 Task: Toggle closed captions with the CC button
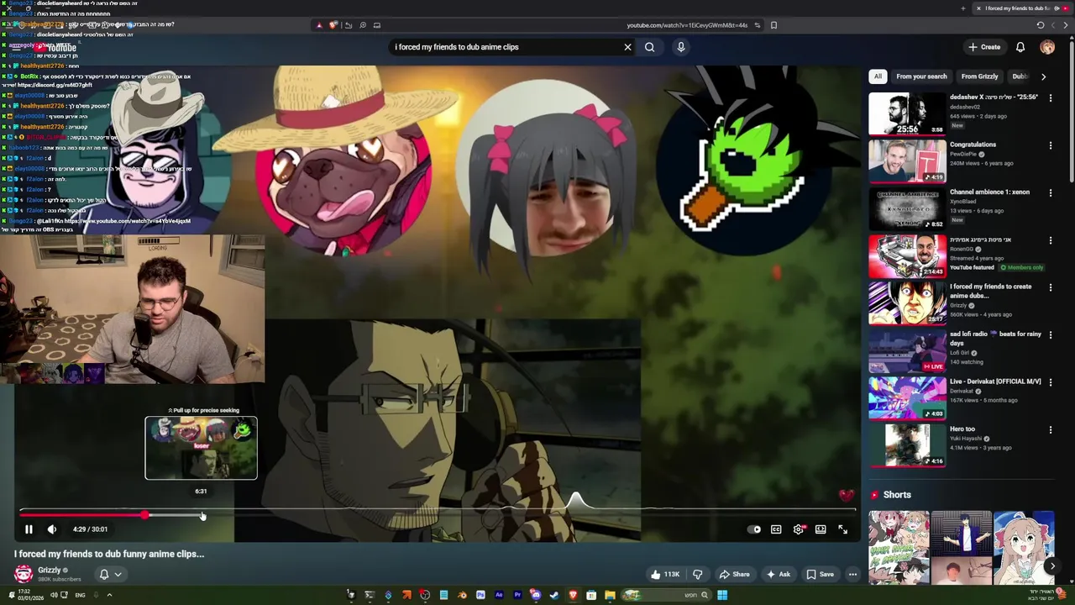(776, 529)
